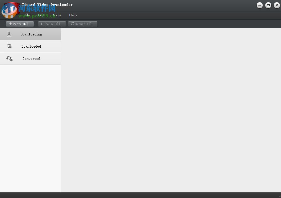Click the conversion arrows icon beside Converted
The height and width of the screenshot is (198, 281).
tap(9, 58)
